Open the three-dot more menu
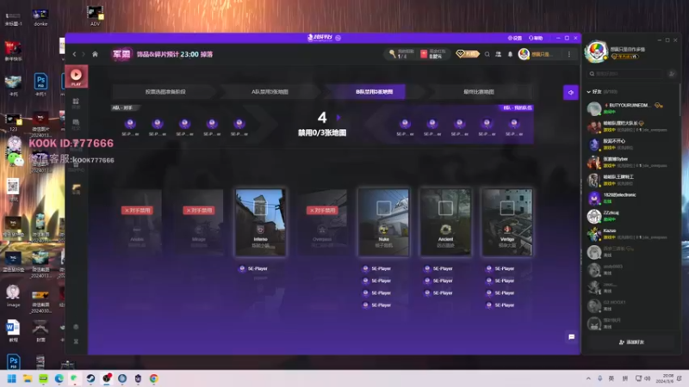 569,54
